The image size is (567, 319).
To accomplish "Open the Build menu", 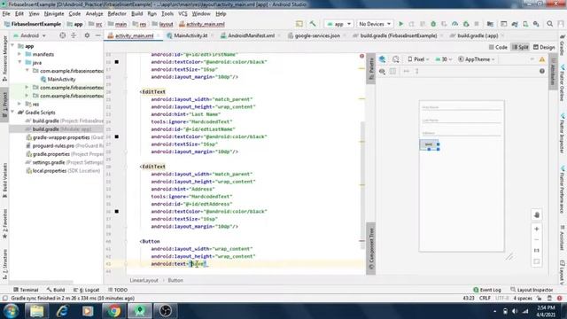I will point(136,14).
